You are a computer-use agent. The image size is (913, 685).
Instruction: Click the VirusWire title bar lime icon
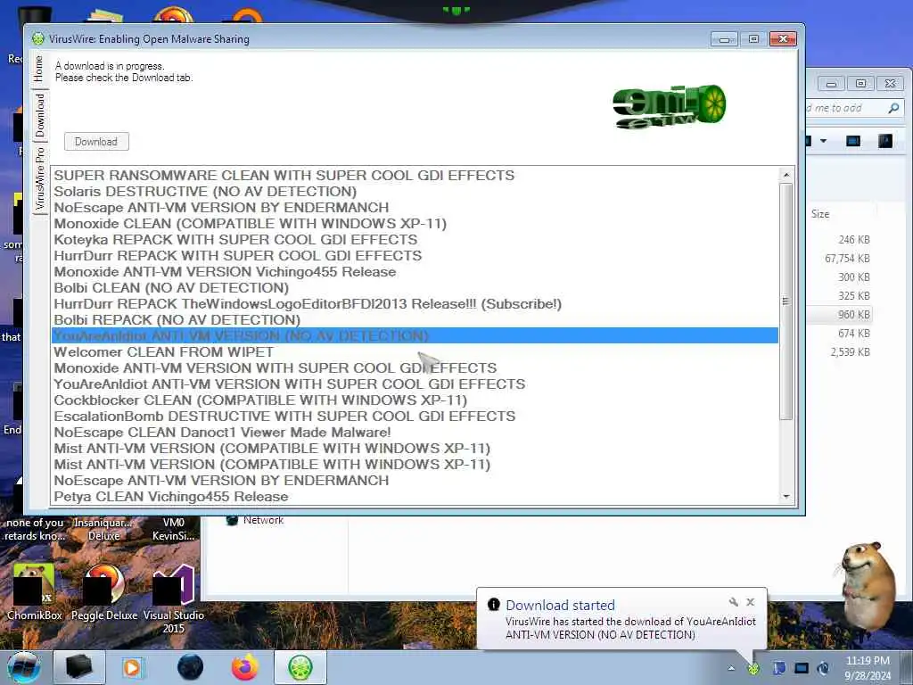[x=38, y=39]
